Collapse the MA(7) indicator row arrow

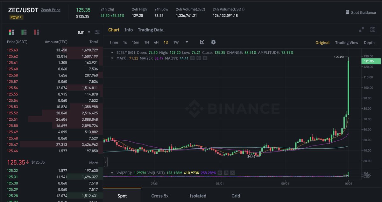coord(112,58)
